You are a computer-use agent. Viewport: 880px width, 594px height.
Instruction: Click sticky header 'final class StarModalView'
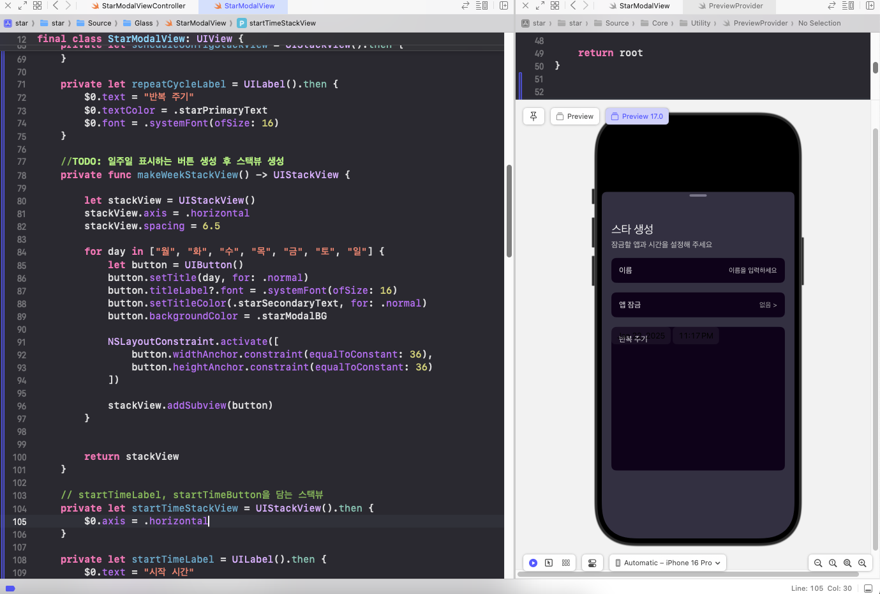coord(140,38)
